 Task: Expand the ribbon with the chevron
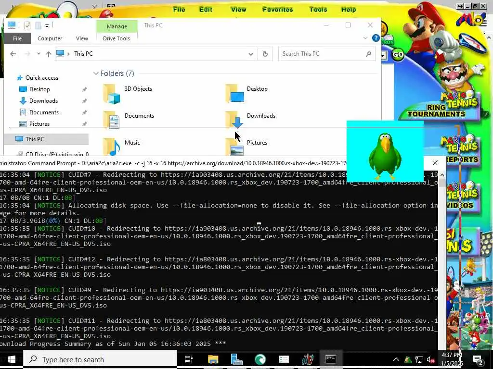(x=365, y=38)
